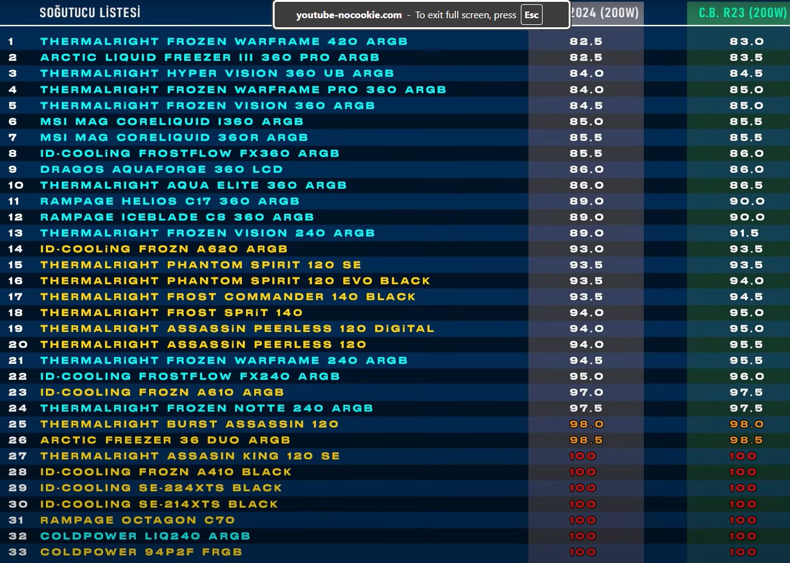Click the orange 98.5 value in the 2024 column
This screenshot has width=790, height=563.
tap(586, 440)
